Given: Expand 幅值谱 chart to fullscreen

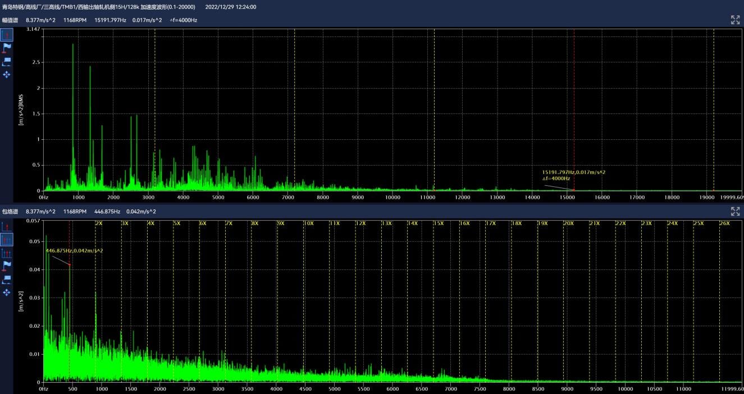Looking at the screenshot, I should coord(735,20).
